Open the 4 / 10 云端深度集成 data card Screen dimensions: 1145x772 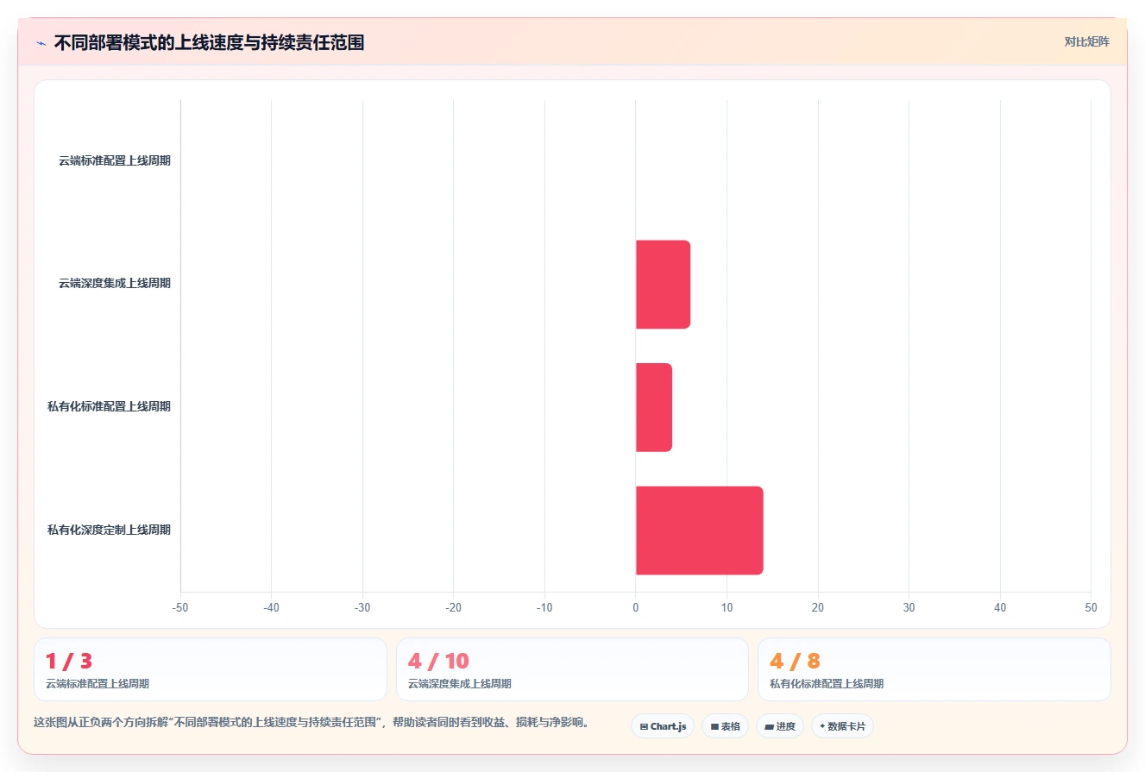(x=572, y=669)
